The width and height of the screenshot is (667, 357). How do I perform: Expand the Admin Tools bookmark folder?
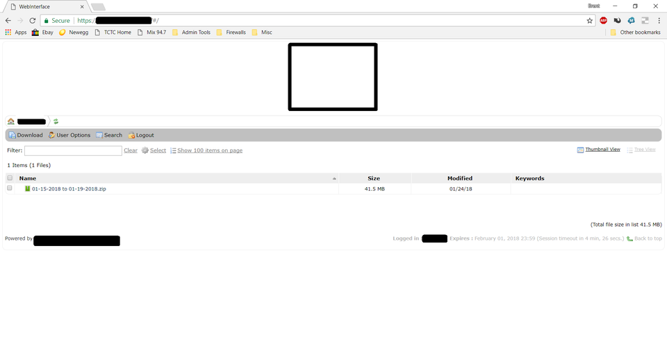tap(192, 33)
